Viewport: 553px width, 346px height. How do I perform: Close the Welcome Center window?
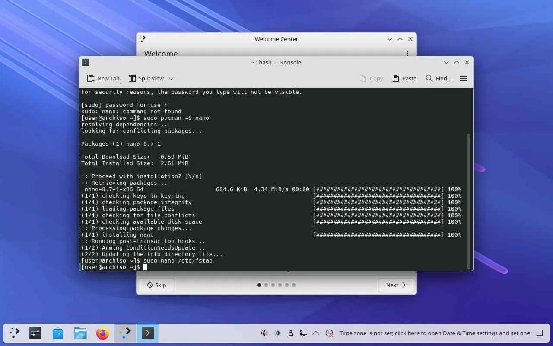[410, 39]
